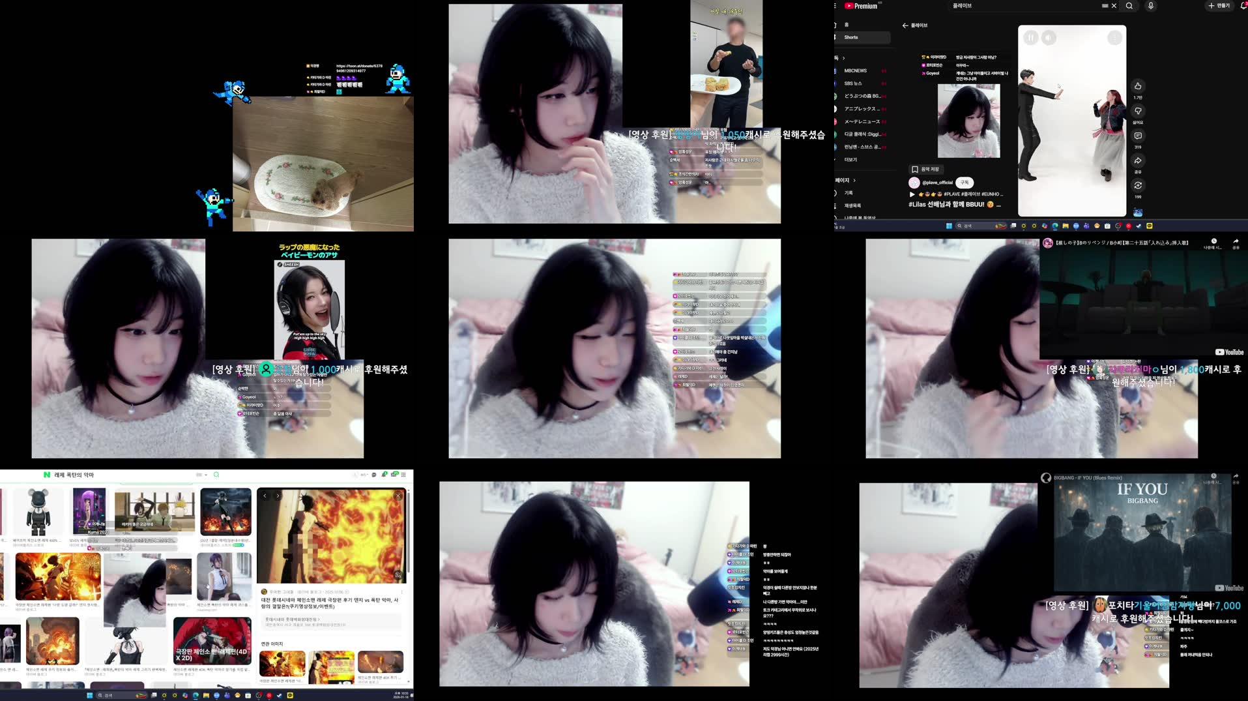Mute the Shorts player audio

1048,37
